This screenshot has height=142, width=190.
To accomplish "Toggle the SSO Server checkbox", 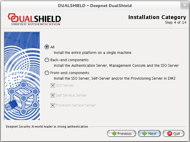I will 53,85.
